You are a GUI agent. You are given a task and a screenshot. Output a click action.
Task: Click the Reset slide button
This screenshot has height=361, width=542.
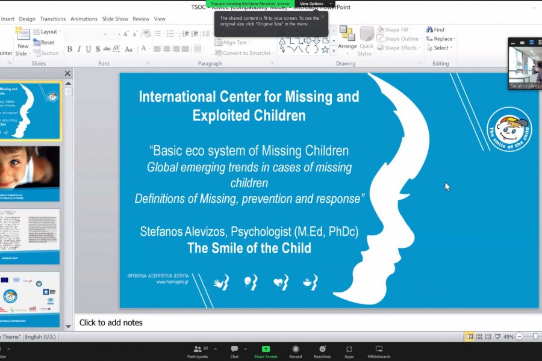[44, 43]
